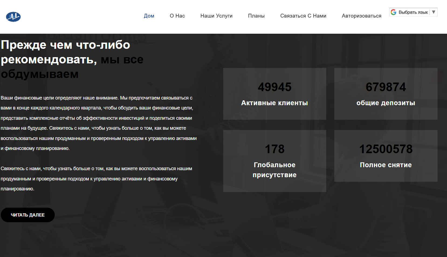Select the "Глобальное присутствие" label

pyautogui.click(x=274, y=170)
